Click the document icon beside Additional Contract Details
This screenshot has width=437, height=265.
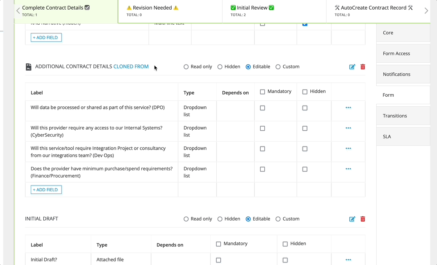click(29, 67)
